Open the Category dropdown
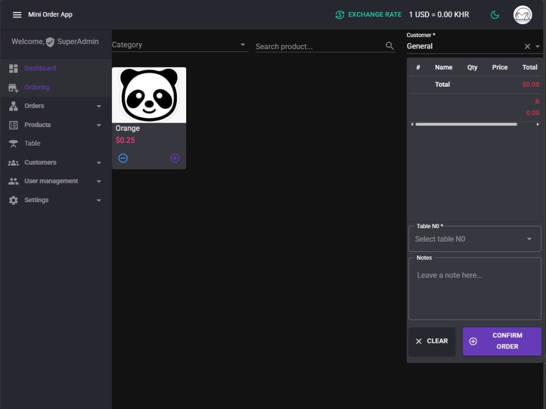 180,45
